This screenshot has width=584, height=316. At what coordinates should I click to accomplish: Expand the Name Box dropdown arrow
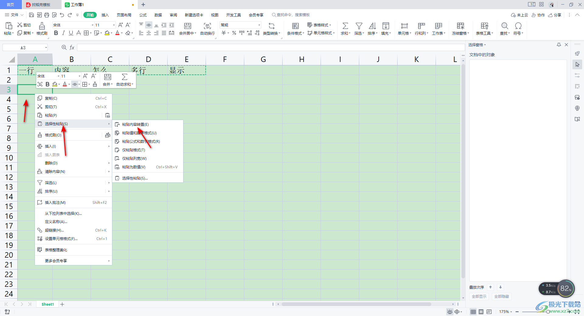point(46,48)
